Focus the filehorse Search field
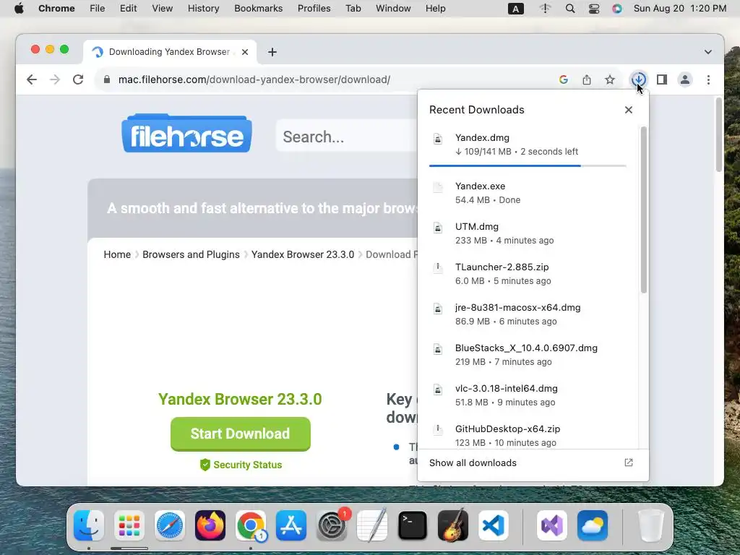740x555 pixels. [347, 136]
